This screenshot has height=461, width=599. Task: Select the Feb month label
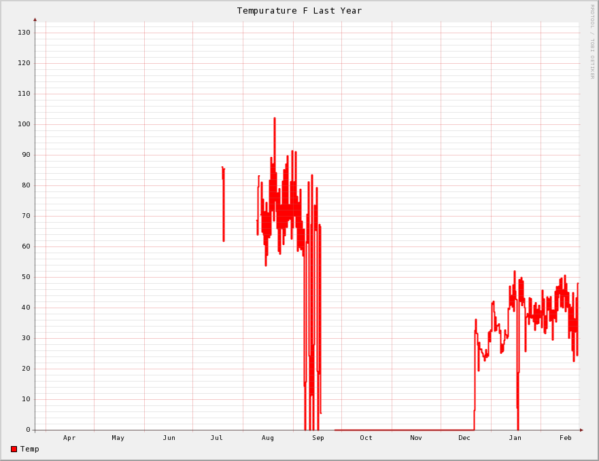[566, 438]
